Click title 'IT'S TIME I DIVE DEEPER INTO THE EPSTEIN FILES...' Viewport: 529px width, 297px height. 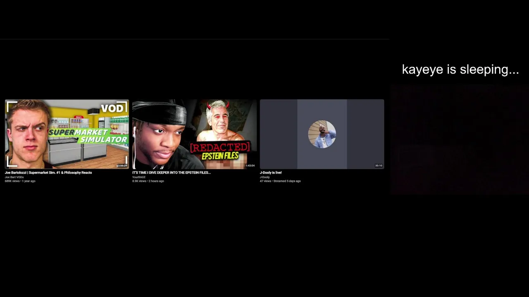(x=172, y=172)
